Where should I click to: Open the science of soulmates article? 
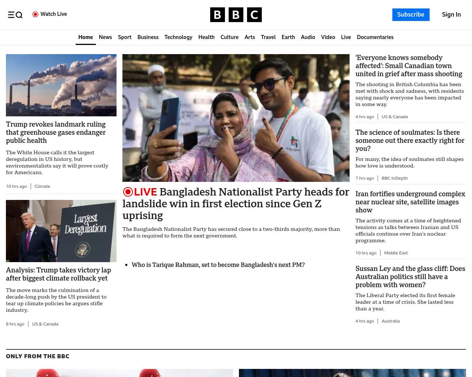coord(410,140)
